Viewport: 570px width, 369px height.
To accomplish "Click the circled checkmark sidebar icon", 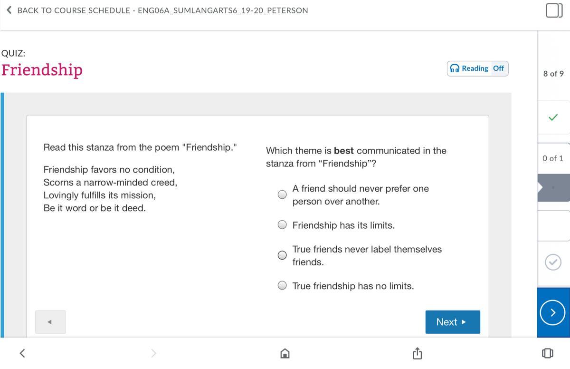I will pyautogui.click(x=552, y=262).
